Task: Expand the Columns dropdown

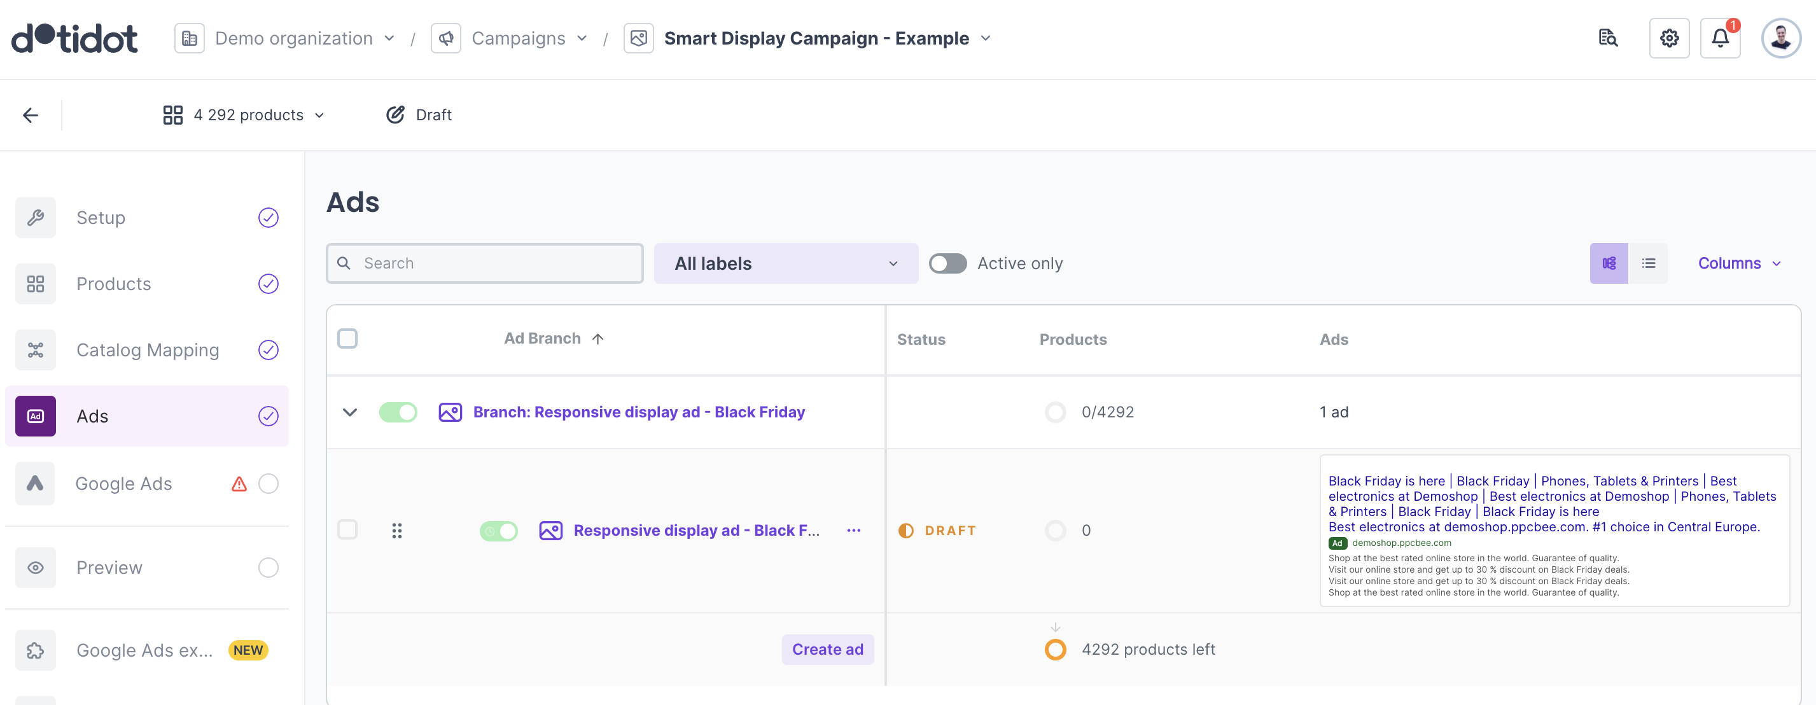Action: [1738, 263]
